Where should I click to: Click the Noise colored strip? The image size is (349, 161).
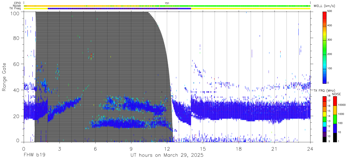tap(167, 6)
